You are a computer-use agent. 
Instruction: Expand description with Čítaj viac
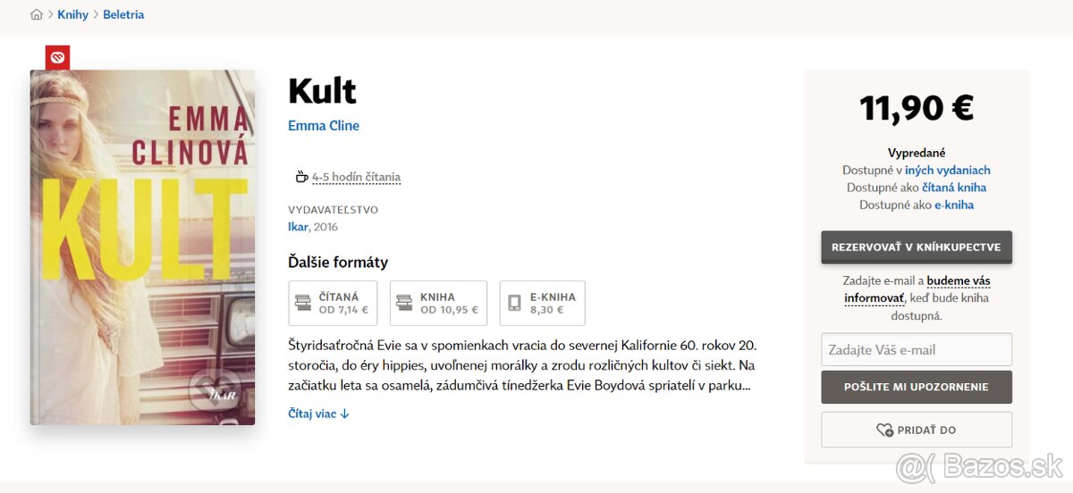click(x=318, y=414)
